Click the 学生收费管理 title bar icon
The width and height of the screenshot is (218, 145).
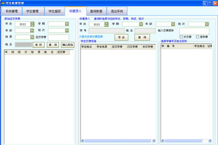[3, 3]
